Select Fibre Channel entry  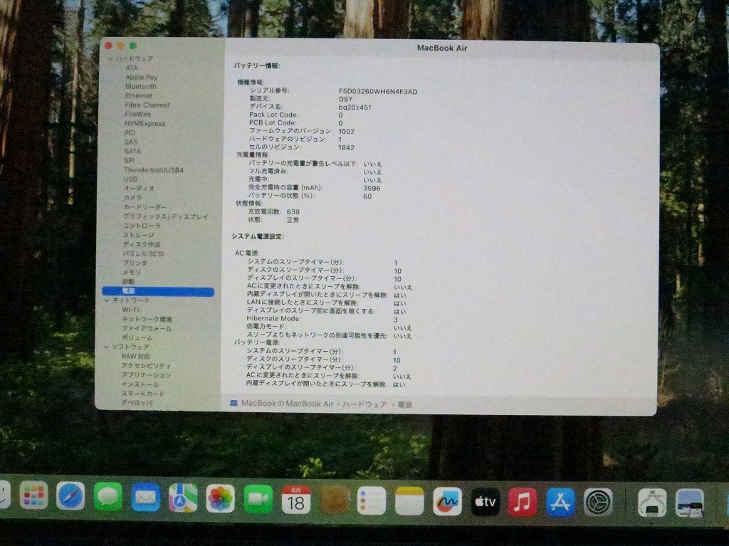point(147,105)
